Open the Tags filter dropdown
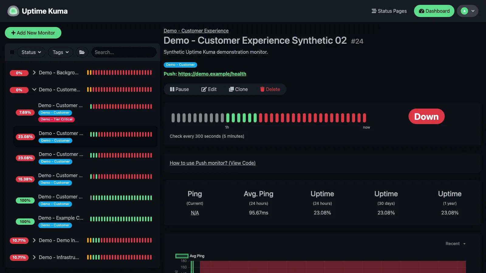Image resolution: width=486 pixels, height=273 pixels. tap(61, 52)
